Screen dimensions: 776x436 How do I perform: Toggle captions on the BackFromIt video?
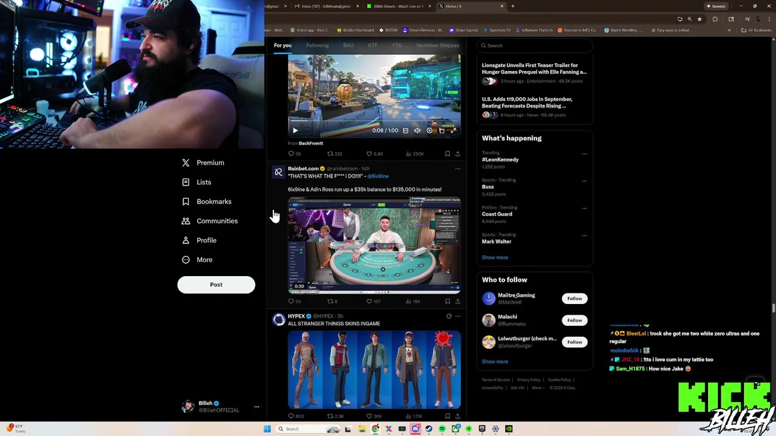(406, 131)
